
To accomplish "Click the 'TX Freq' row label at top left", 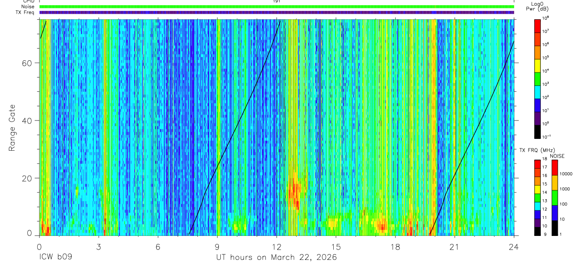I will coord(25,12).
